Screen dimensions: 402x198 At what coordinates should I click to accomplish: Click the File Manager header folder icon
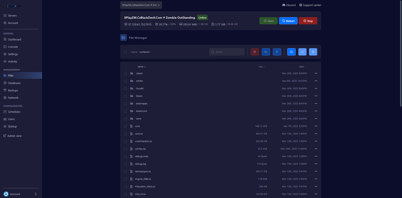(123, 38)
